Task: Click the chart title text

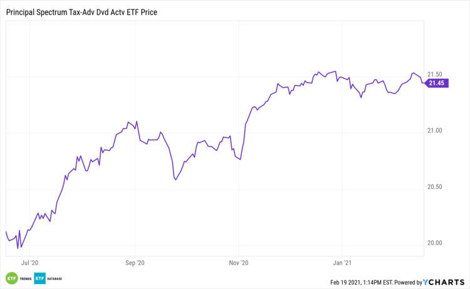Action: (x=81, y=11)
